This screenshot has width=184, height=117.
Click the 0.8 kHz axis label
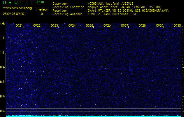tap(2, 82)
